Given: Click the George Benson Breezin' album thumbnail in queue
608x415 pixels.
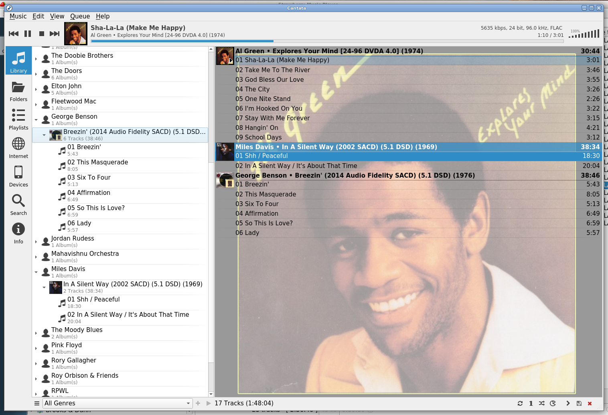Looking at the screenshot, I should click(x=225, y=180).
